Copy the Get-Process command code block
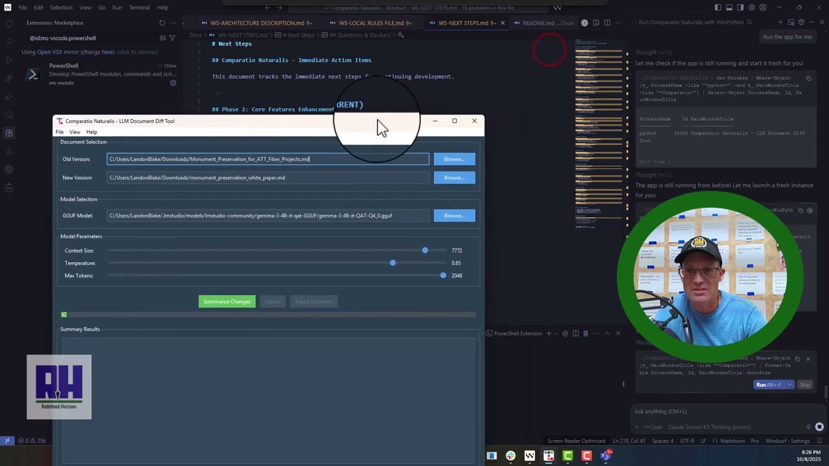The image size is (829, 466). (808, 78)
